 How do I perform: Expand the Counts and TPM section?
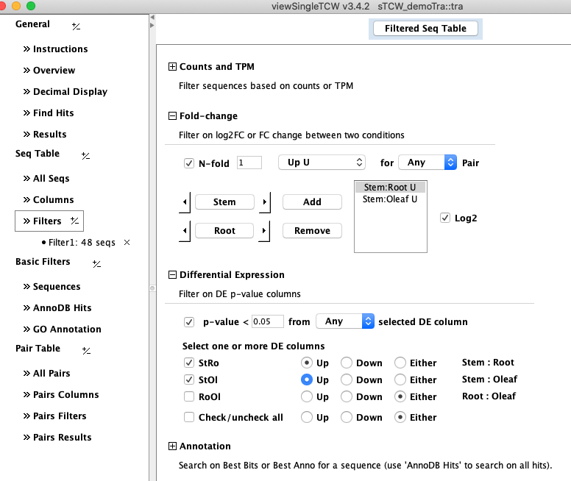click(x=173, y=67)
